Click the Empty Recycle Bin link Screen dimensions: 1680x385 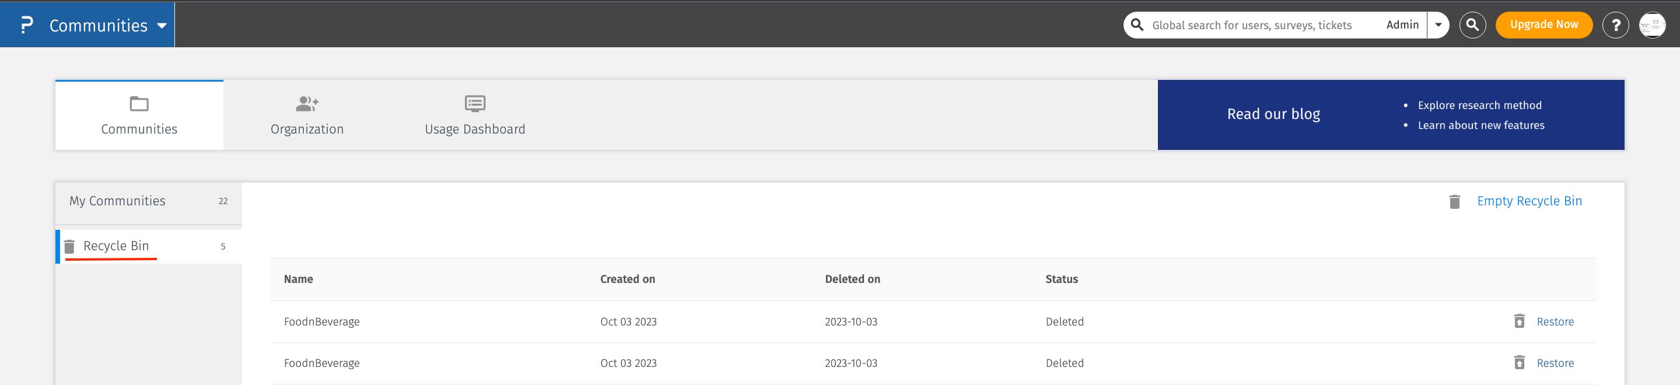[x=1529, y=201]
